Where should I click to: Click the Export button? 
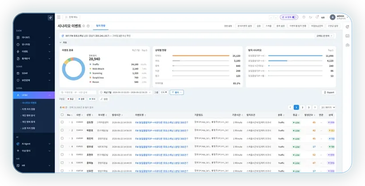[328, 92]
